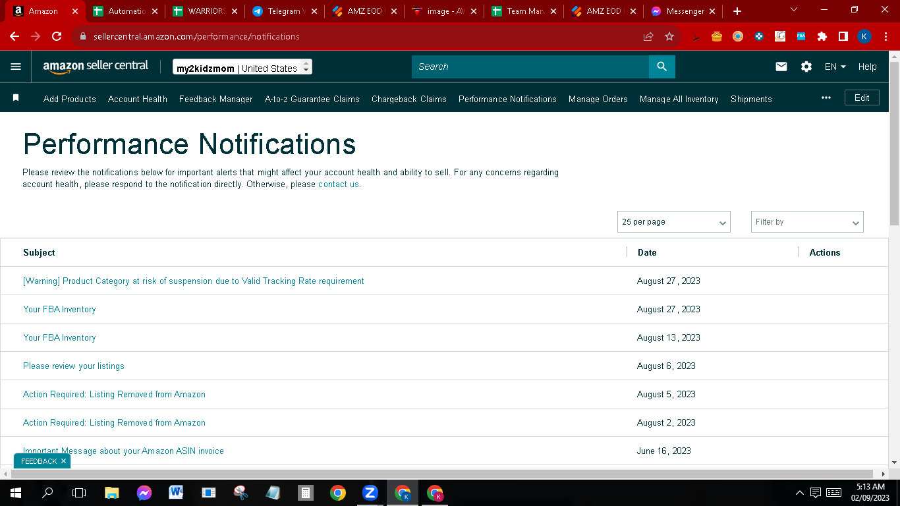
Task: Open Word from the taskbar
Action: tap(176, 492)
